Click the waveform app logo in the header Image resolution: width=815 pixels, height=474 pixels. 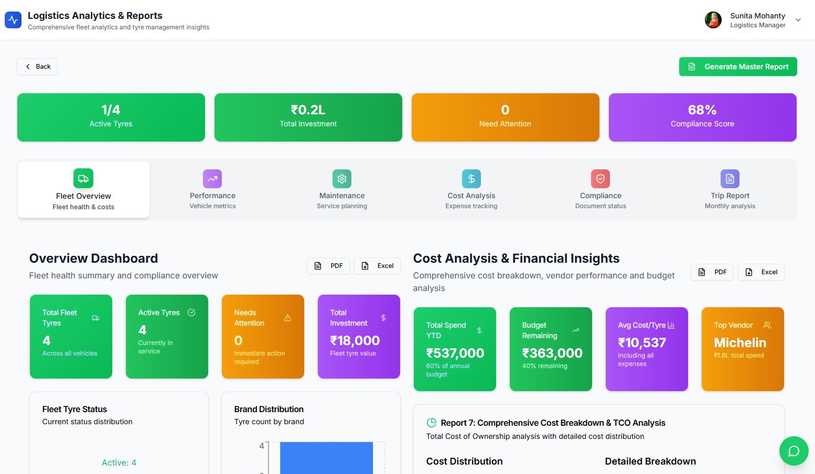(x=13, y=19)
